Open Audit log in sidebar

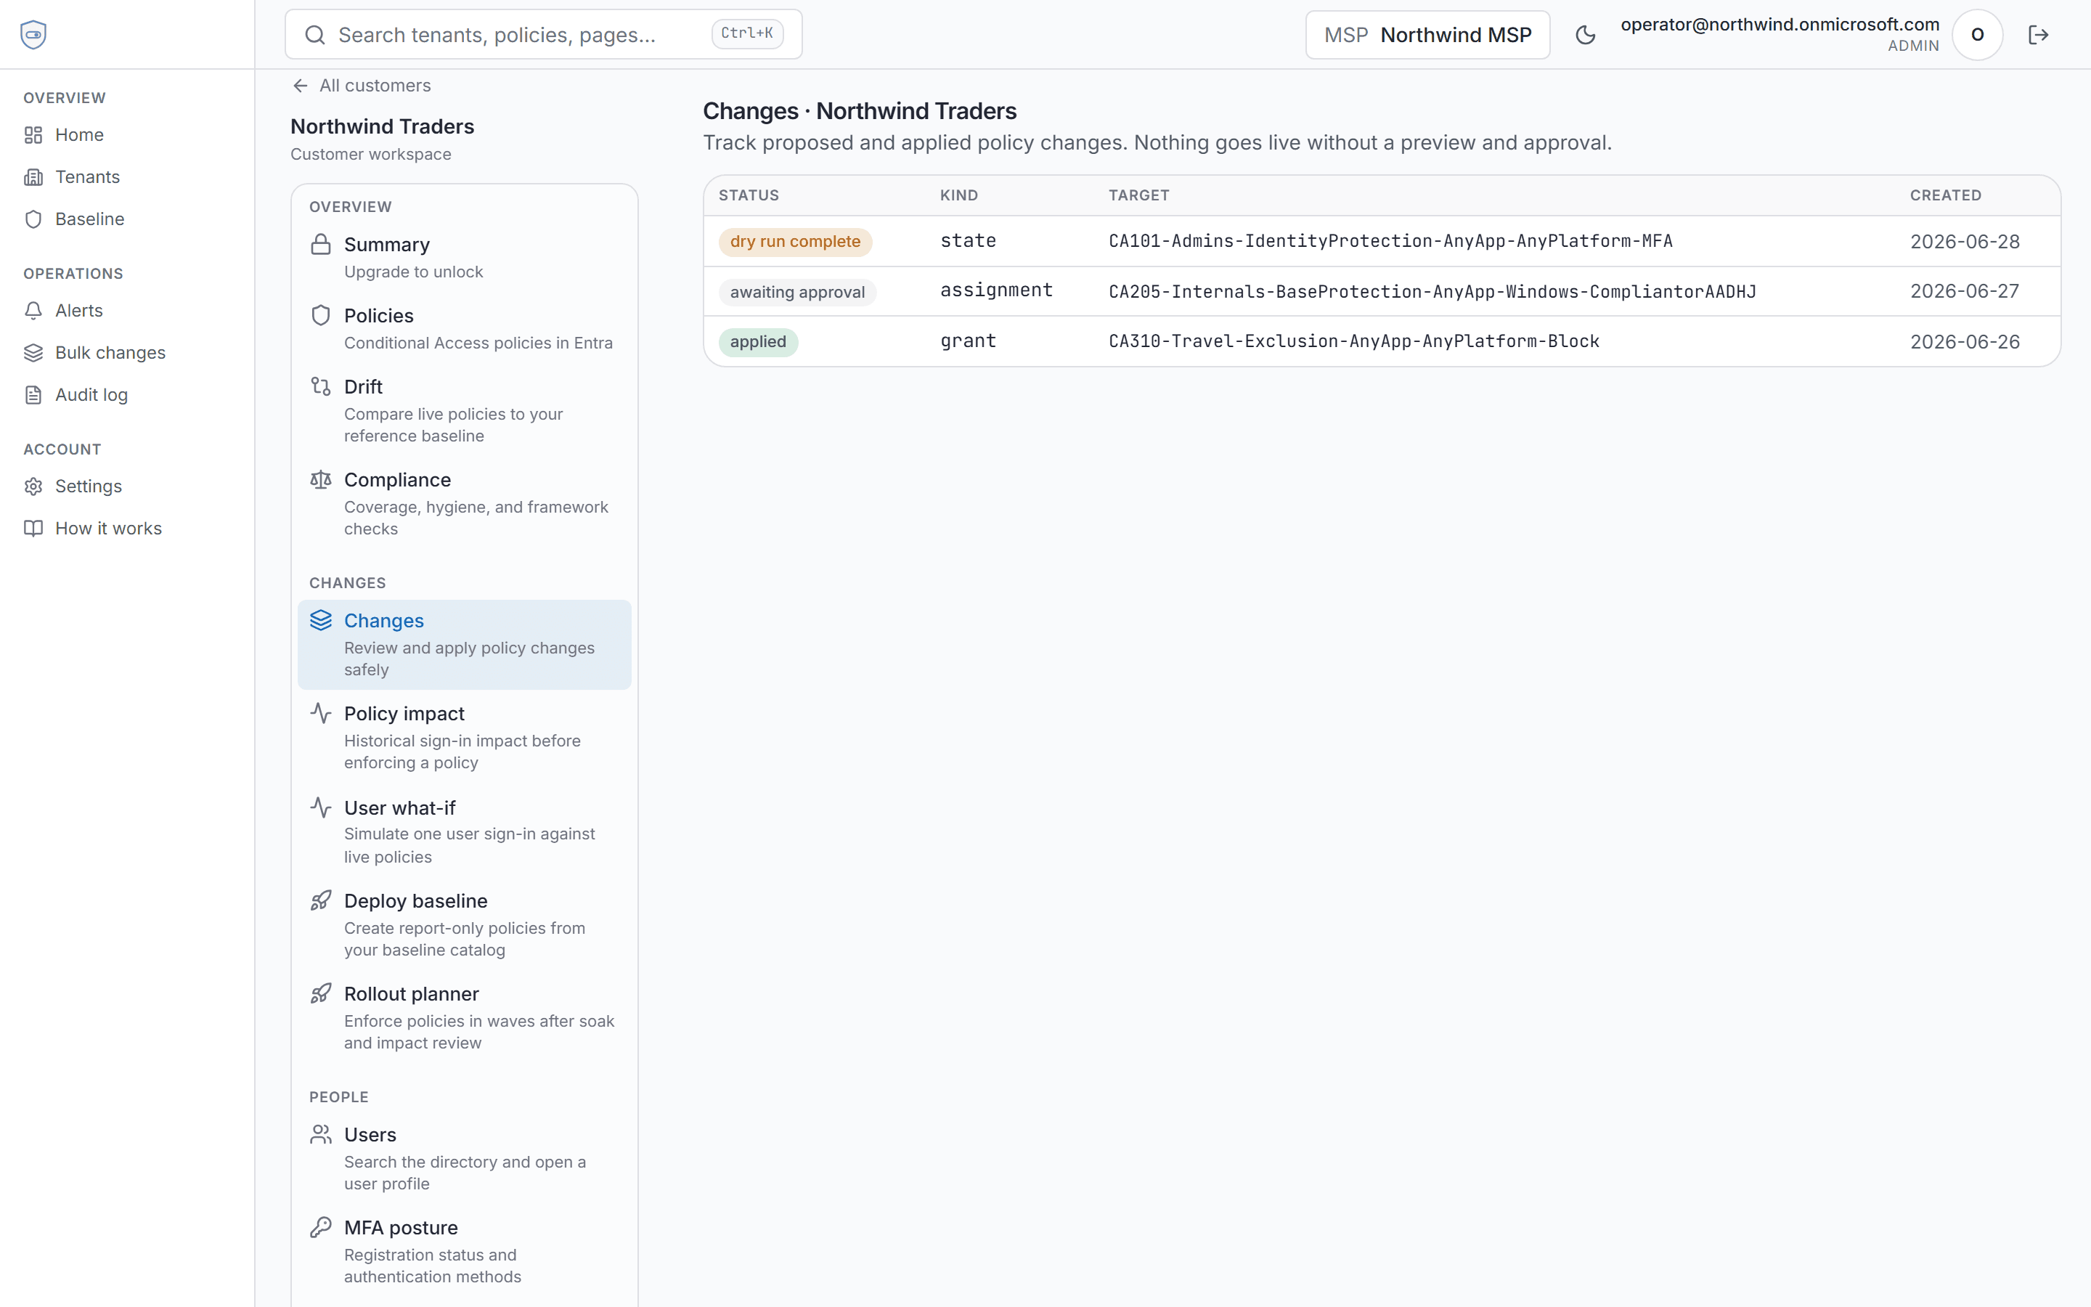tap(127, 395)
